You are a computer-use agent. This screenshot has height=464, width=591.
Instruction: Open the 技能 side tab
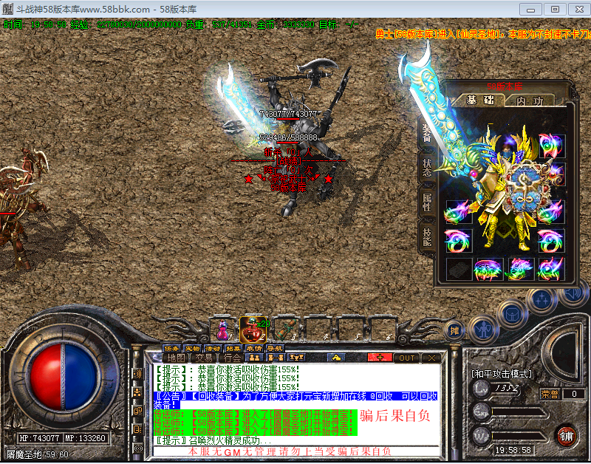coord(427,237)
